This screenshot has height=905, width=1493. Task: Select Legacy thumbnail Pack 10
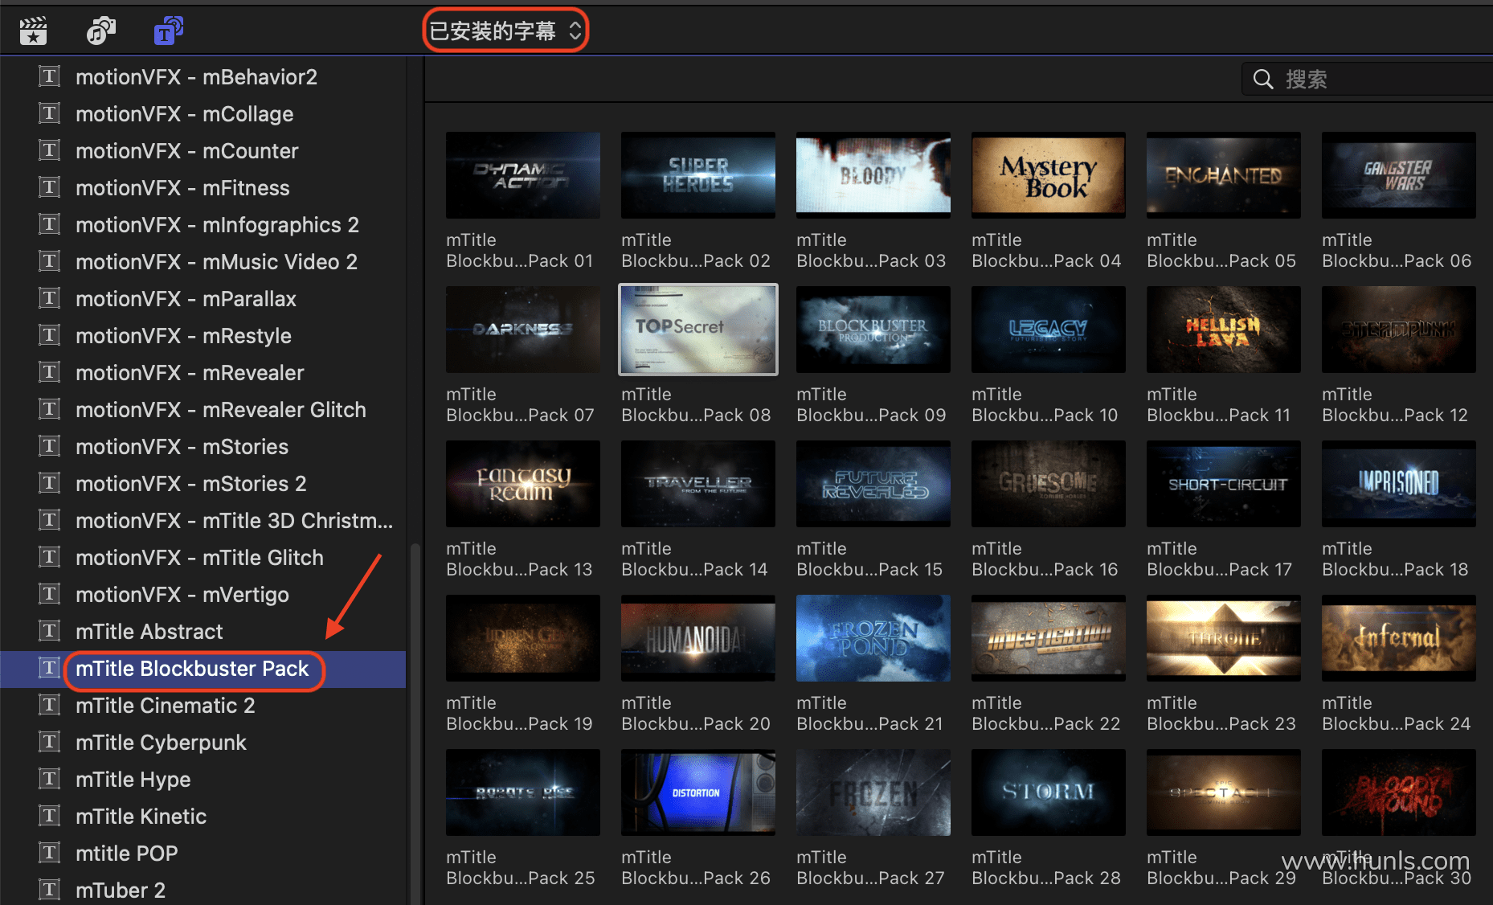[x=1049, y=330]
